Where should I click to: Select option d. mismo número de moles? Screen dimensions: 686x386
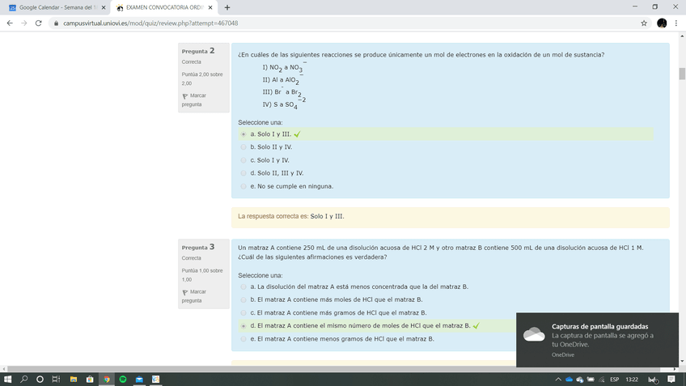coord(243,326)
